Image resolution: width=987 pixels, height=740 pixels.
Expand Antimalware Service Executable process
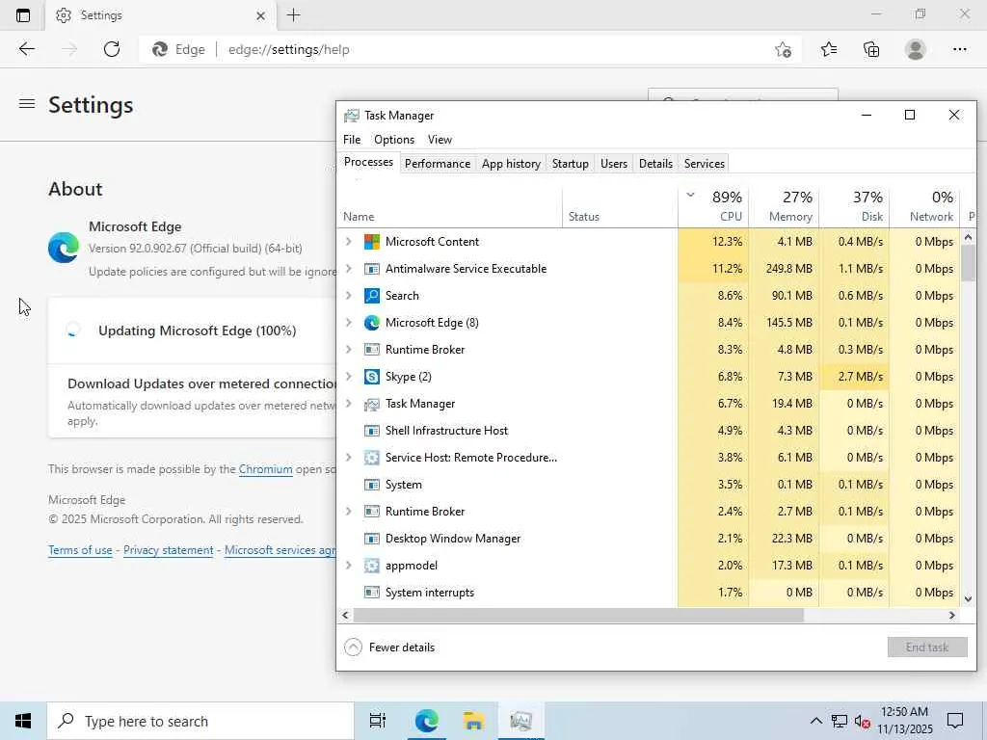349,269
